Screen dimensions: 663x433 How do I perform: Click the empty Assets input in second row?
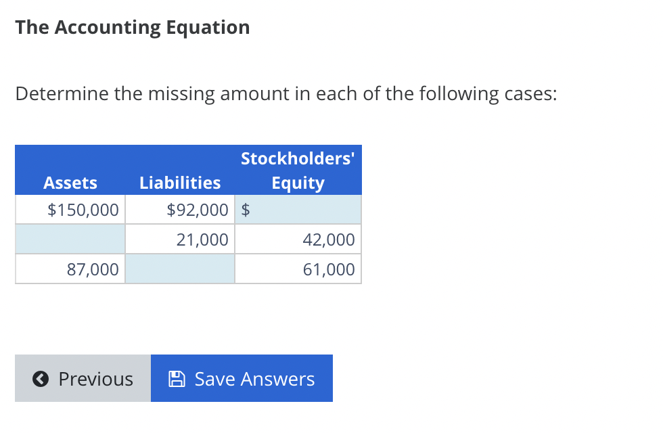point(70,239)
